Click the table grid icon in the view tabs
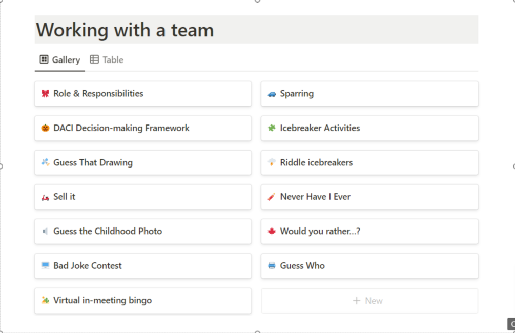515x333 pixels. [94, 60]
